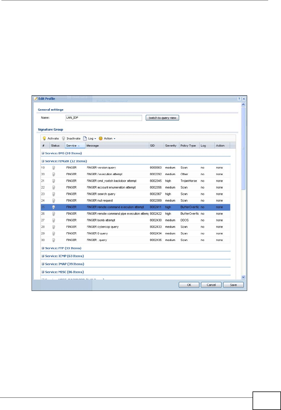Click the Status column header

pyautogui.click(x=57, y=145)
